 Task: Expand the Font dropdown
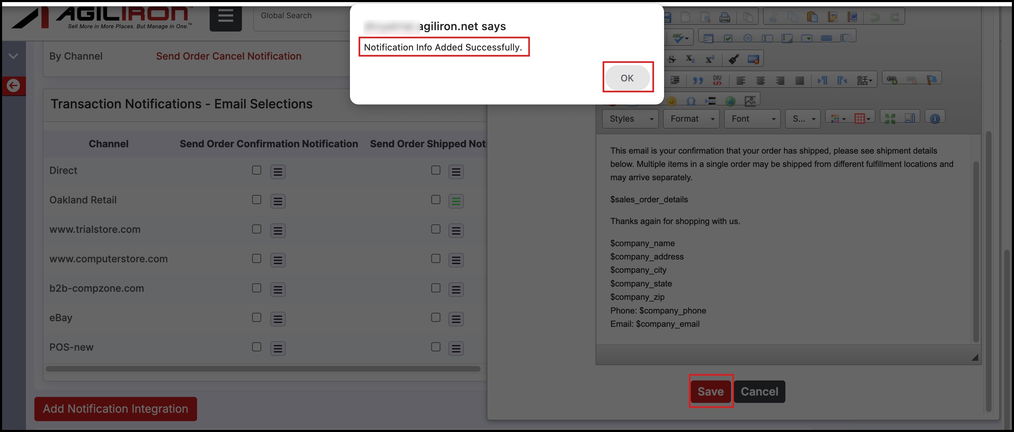pos(752,119)
